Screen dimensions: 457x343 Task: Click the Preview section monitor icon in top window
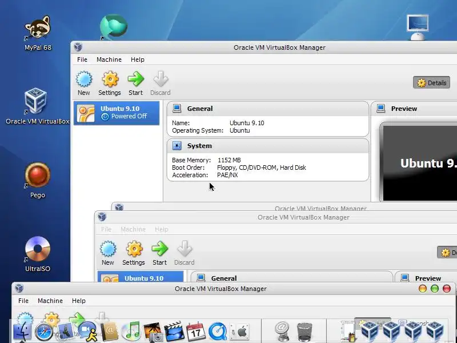tap(380, 109)
